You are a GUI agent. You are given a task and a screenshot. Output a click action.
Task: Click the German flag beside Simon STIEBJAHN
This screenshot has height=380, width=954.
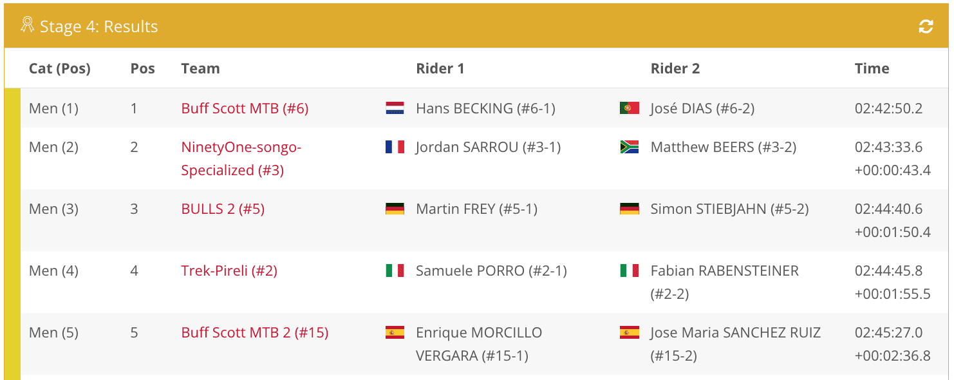pyautogui.click(x=629, y=209)
